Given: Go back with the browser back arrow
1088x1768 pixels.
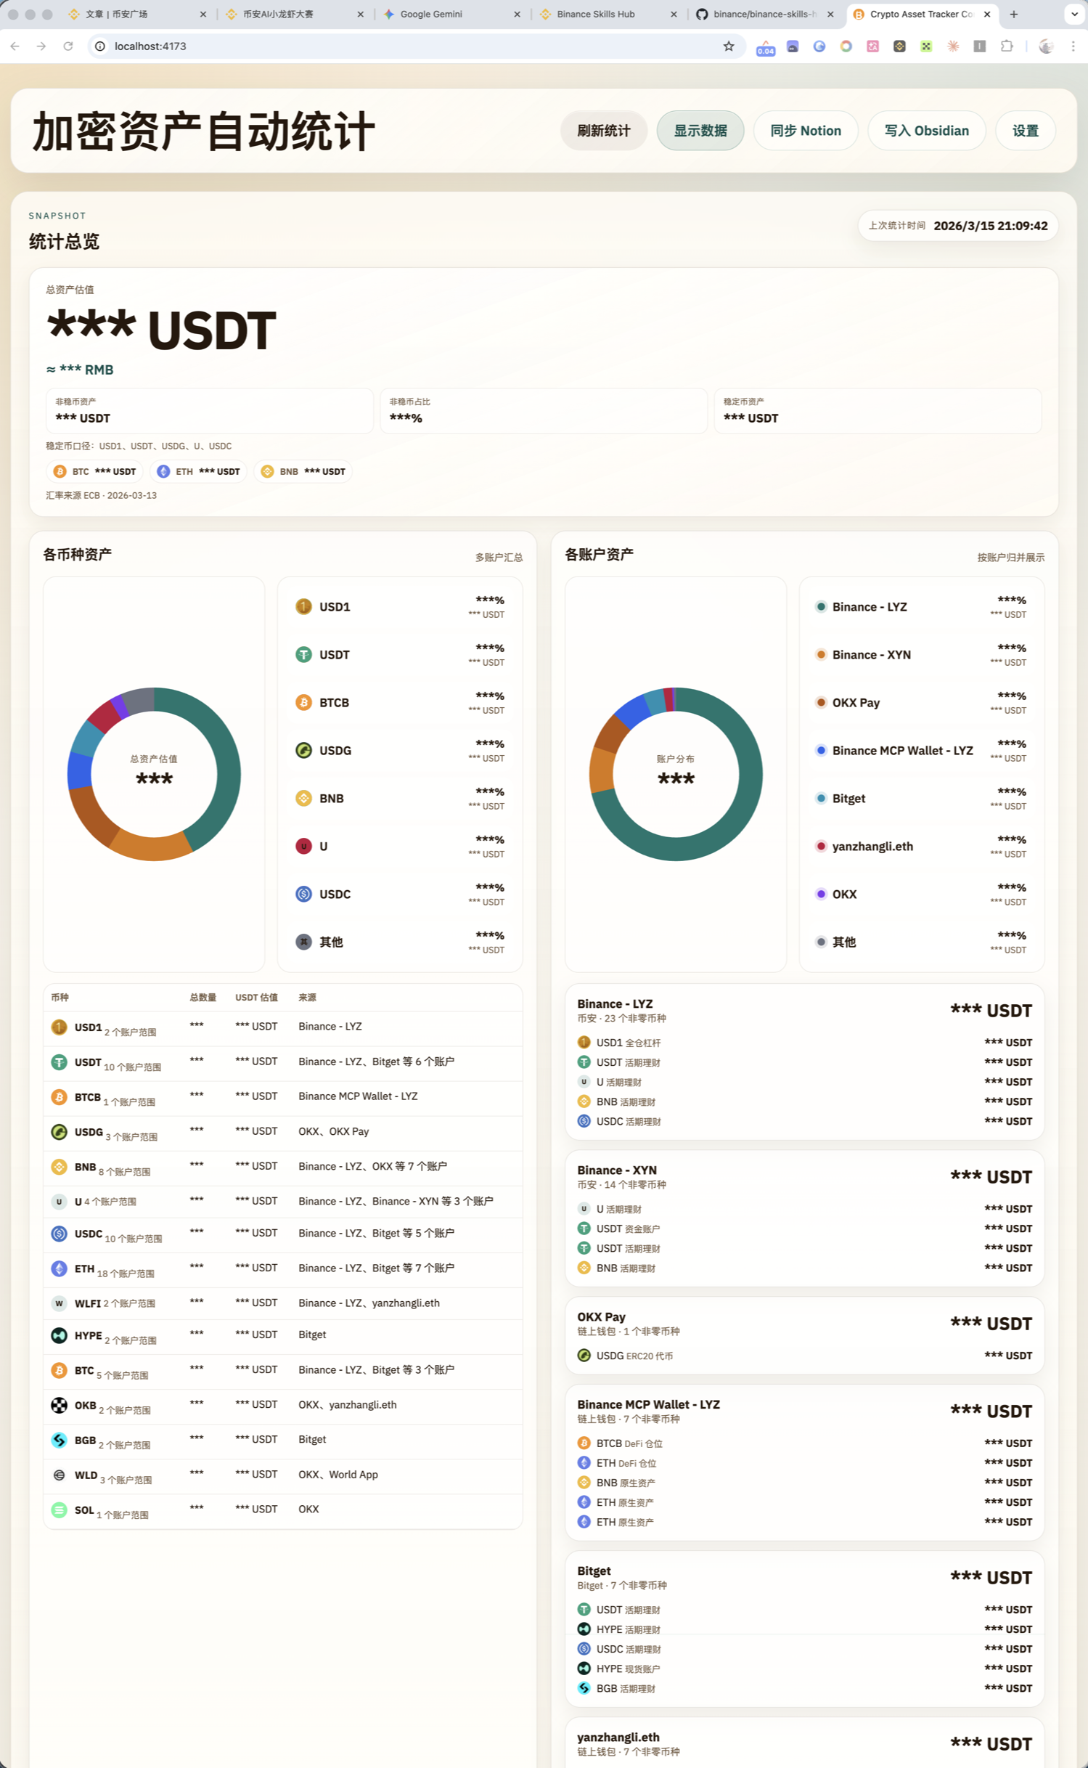Looking at the screenshot, I should tap(15, 46).
